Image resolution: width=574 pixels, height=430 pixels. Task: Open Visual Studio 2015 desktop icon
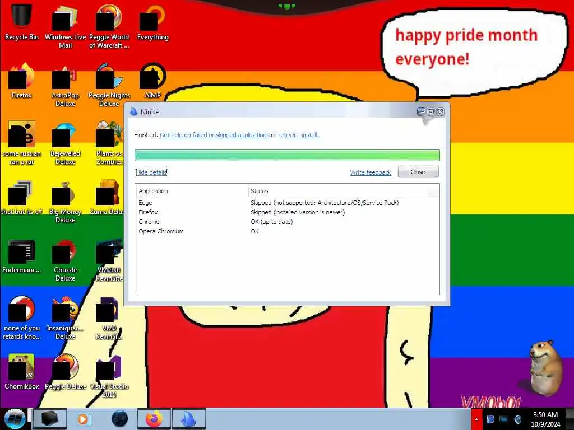[109, 377]
